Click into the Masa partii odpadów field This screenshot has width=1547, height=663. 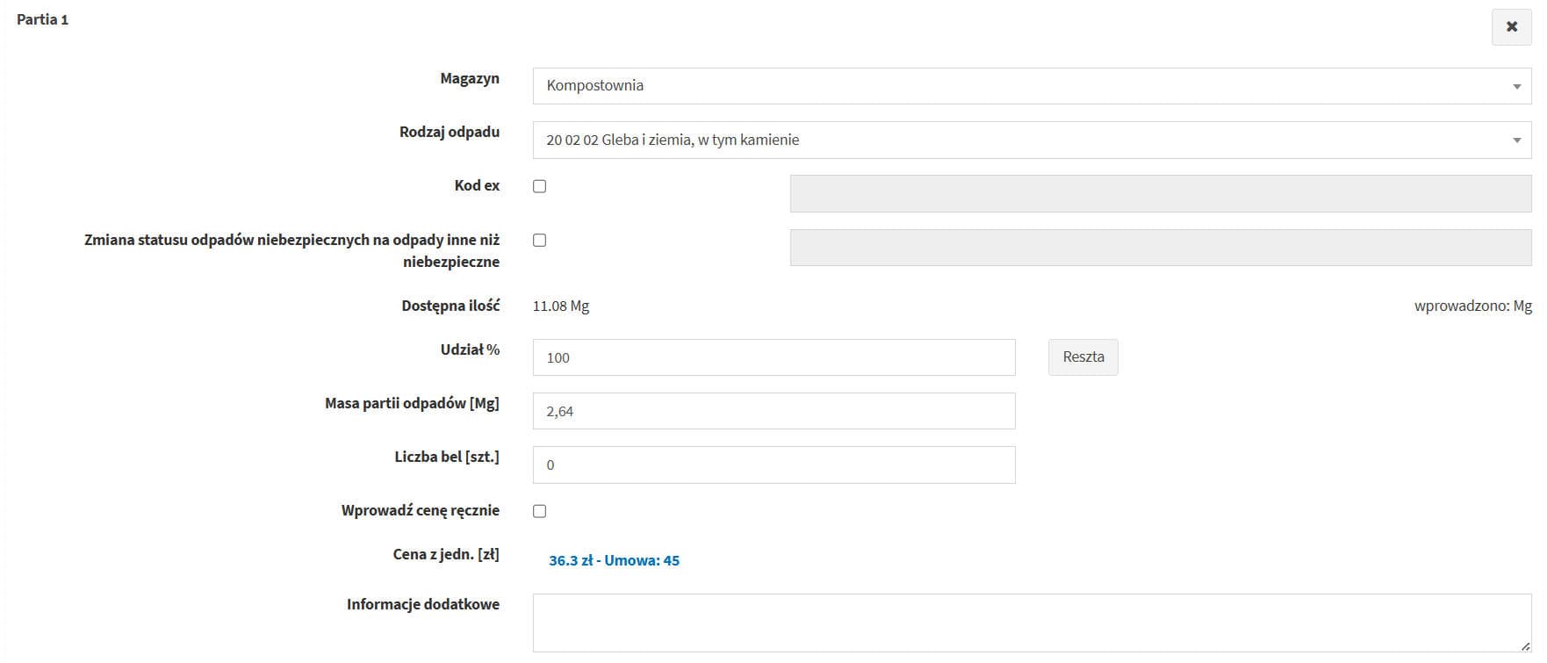[773, 411]
